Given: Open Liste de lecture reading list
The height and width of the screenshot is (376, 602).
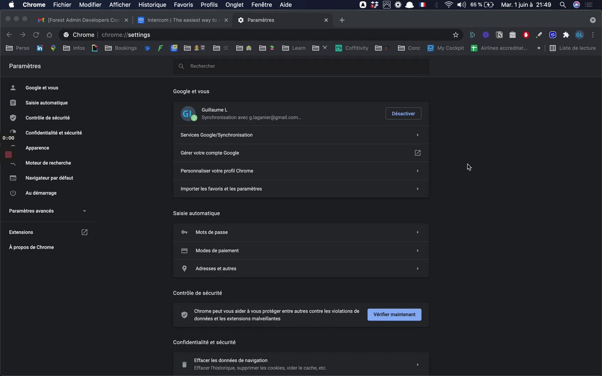Looking at the screenshot, I should point(572,48).
